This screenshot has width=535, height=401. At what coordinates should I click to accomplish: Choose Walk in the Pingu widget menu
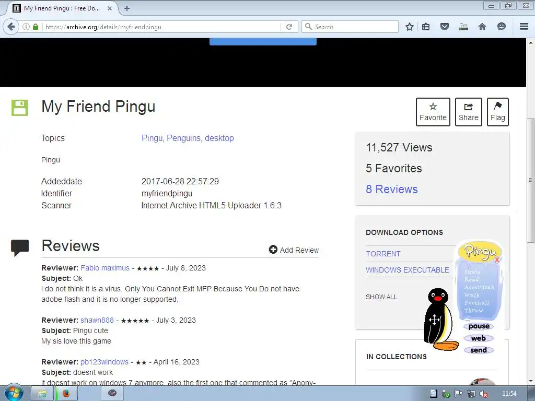[472, 295]
